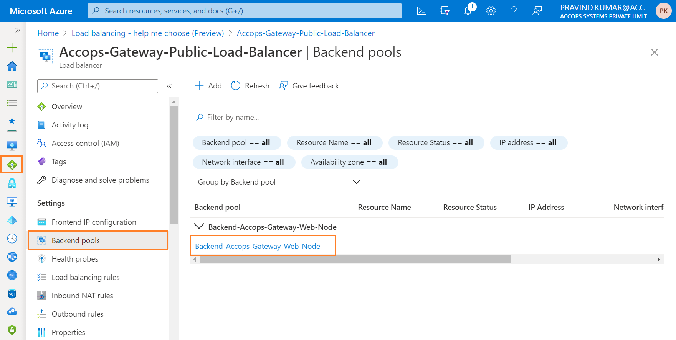This screenshot has width=676, height=340.
Task: Sort by Backend pool column header
Action: [217, 207]
